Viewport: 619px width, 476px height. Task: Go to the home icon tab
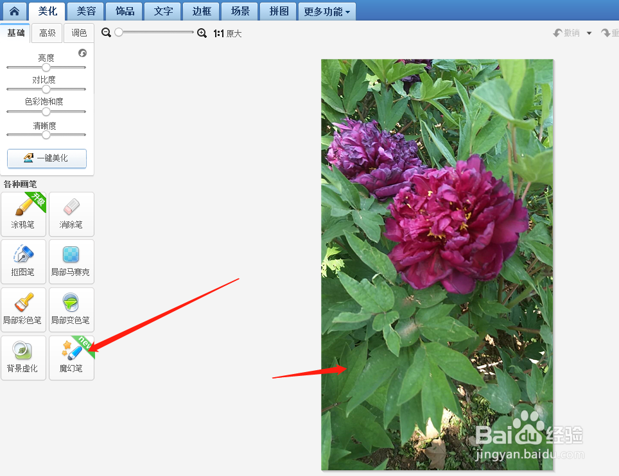[x=15, y=11]
